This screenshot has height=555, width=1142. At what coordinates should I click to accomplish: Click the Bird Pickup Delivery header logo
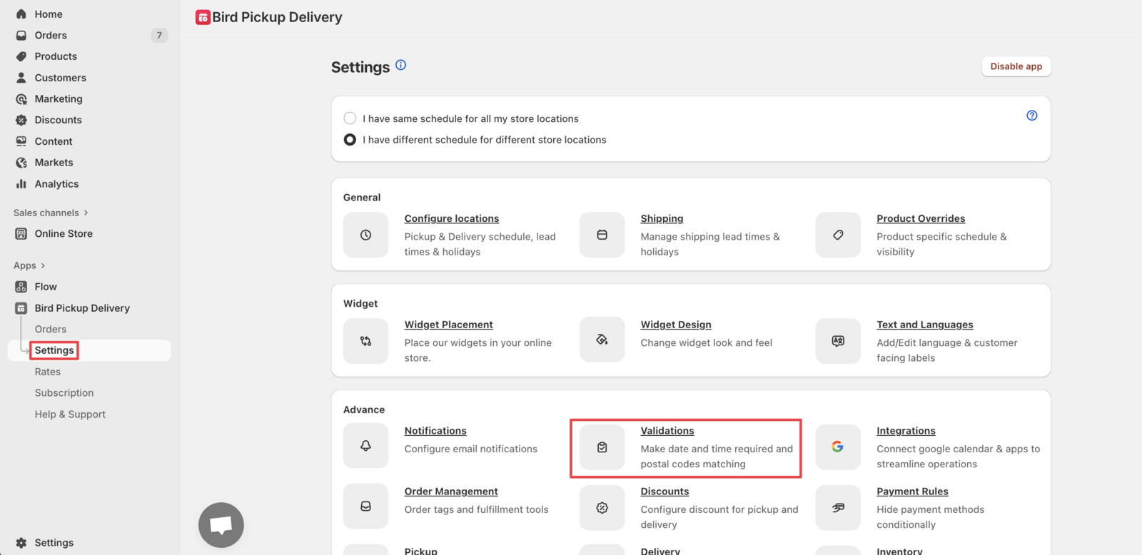pos(203,17)
